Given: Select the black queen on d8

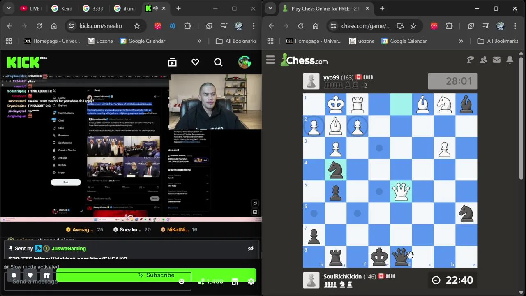Looking at the screenshot, I should (x=401, y=257).
